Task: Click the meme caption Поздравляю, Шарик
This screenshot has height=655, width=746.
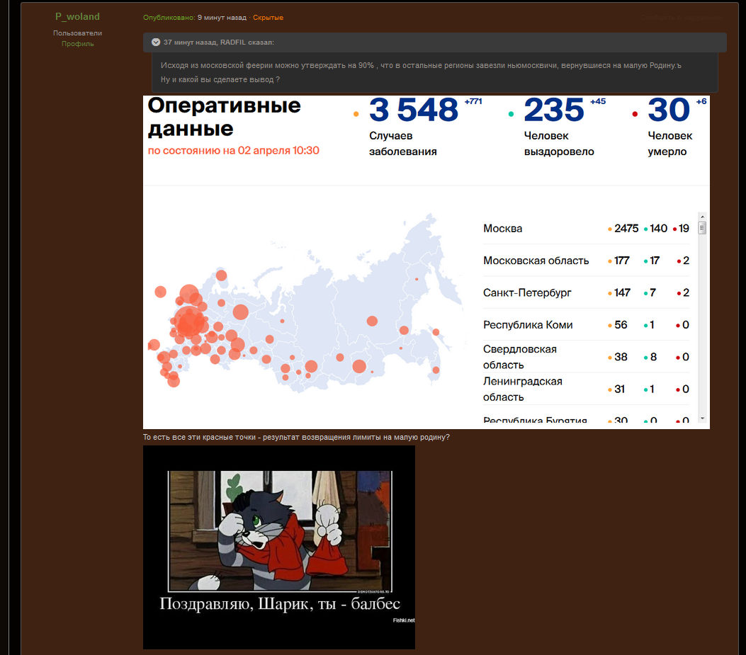Action: (280, 603)
